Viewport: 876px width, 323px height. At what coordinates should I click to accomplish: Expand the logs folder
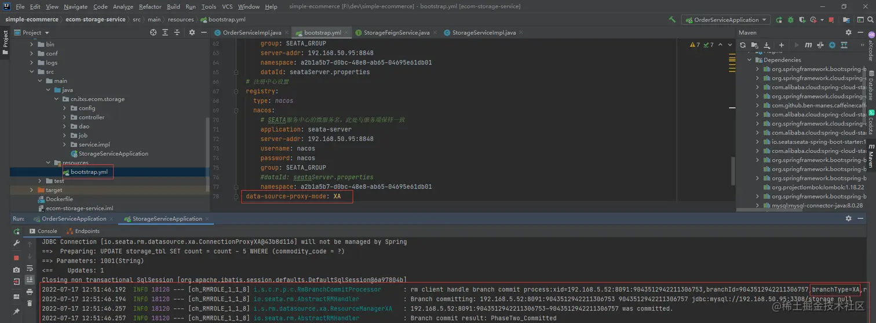(32, 62)
